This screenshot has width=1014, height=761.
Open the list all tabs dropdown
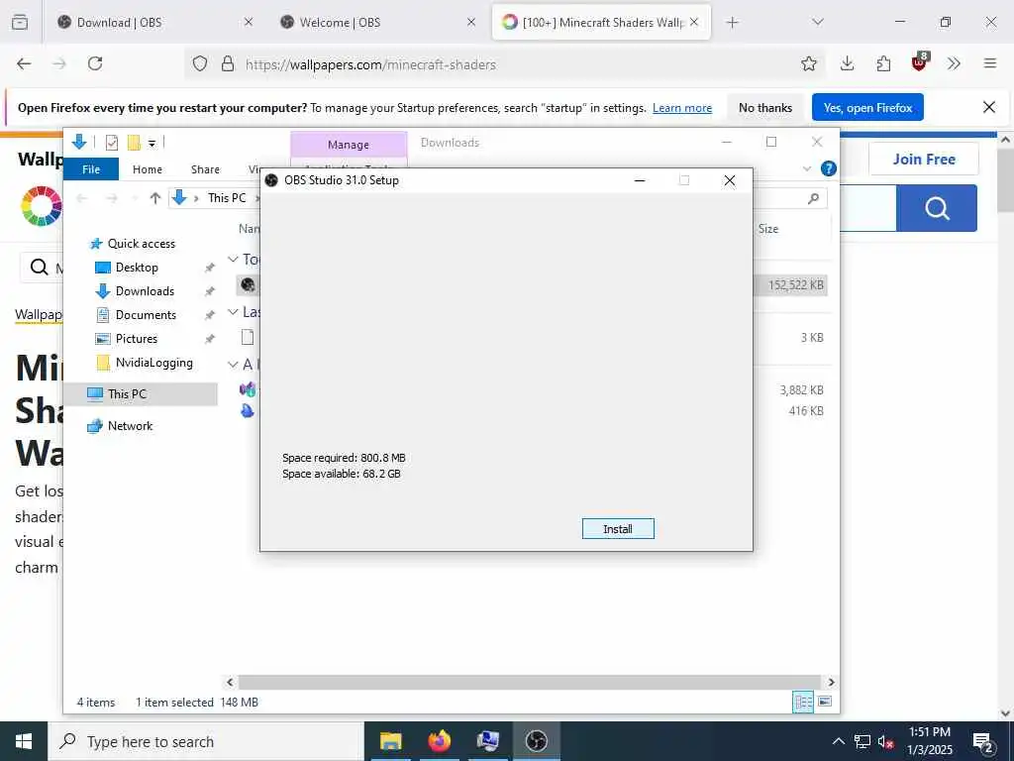pyautogui.click(x=818, y=22)
